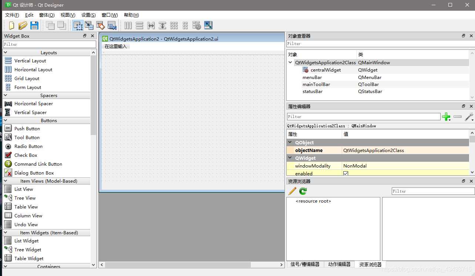Switch to Edit Buddies mode
The image size is (475, 276).
100,25
